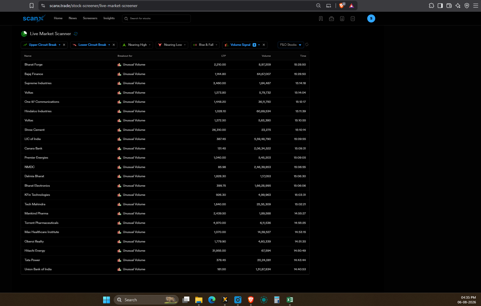Open Brave Leo AI sparkle icon
The image size is (481, 306).
click(458, 6)
